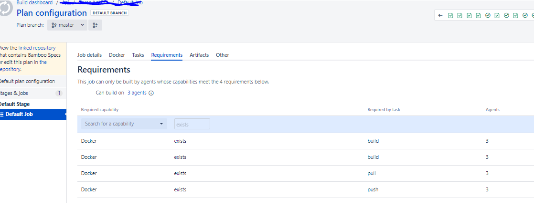Viewport: 534px width, 209px height.
Task: Expand the Search for a capability dropdown
Action: [x=124, y=124]
